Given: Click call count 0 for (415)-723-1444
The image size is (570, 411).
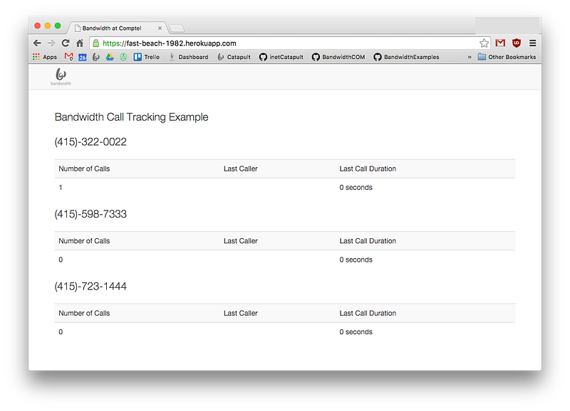Looking at the screenshot, I should (61, 332).
